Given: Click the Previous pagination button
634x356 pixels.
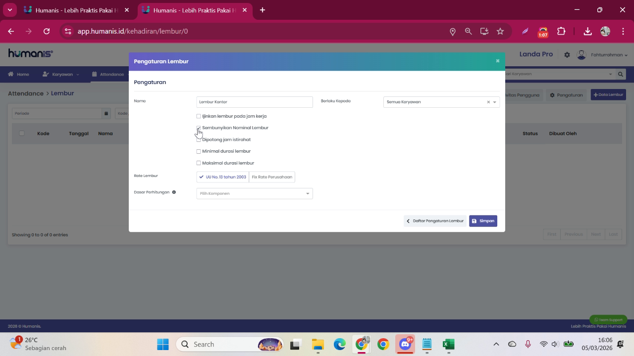Looking at the screenshot, I should (x=574, y=234).
